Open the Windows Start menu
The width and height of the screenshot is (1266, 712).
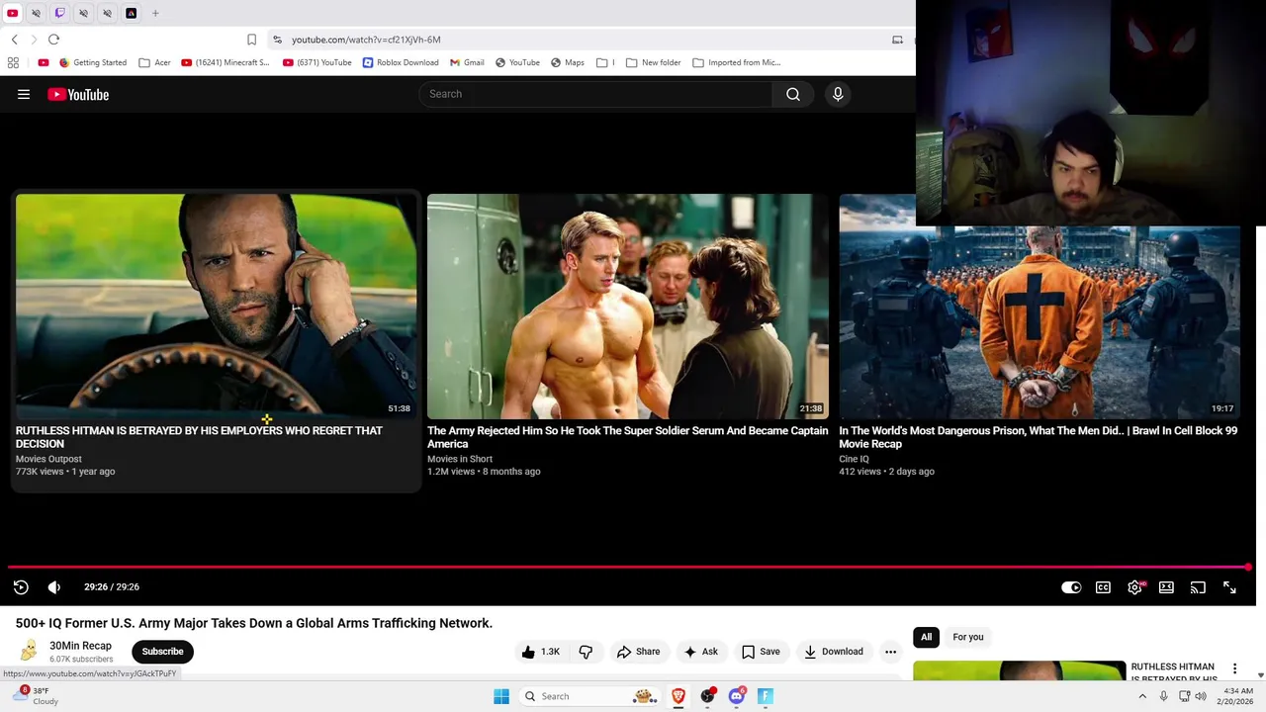[x=501, y=696]
